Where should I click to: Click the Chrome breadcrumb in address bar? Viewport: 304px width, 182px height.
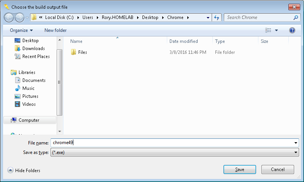tap(175, 17)
